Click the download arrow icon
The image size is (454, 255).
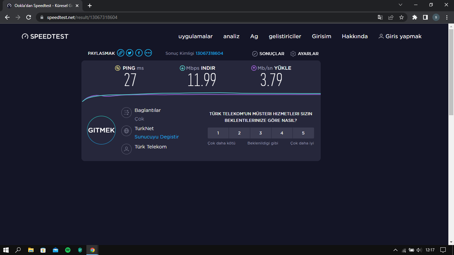(x=182, y=68)
